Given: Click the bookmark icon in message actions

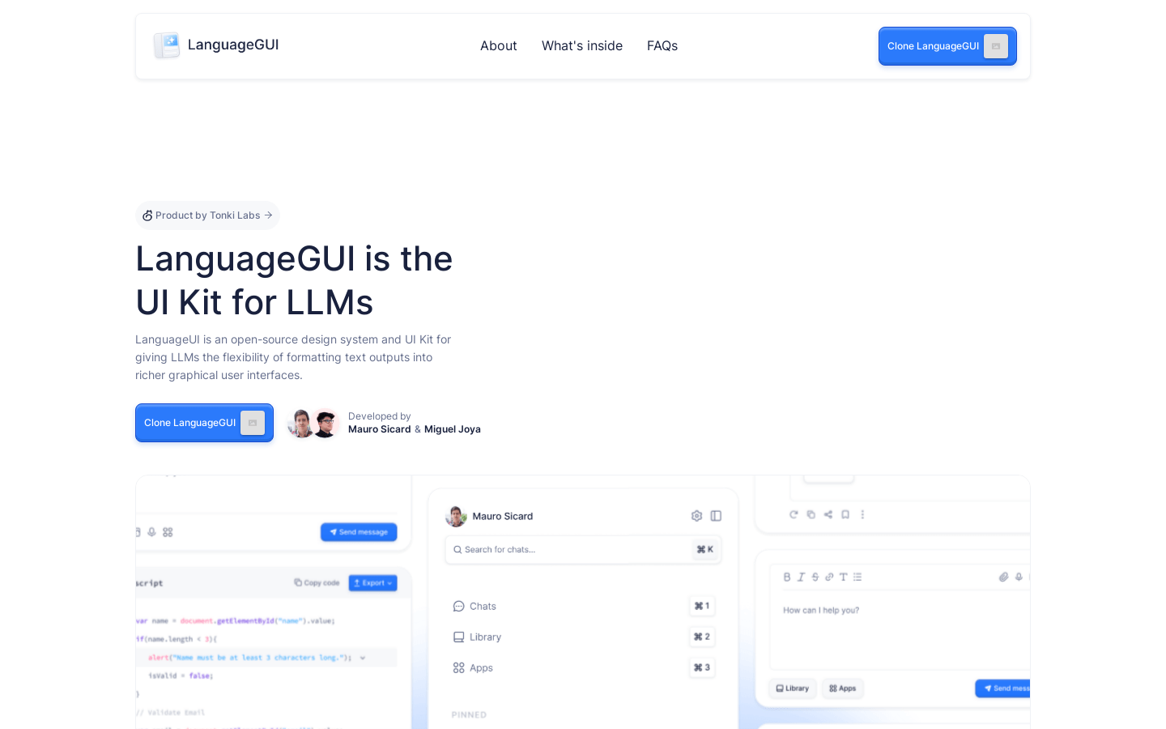Looking at the screenshot, I should pyautogui.click(x=845, y=514).
